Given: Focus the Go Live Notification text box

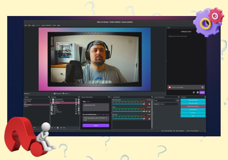Looking at the screenshot, I should 96,119.
